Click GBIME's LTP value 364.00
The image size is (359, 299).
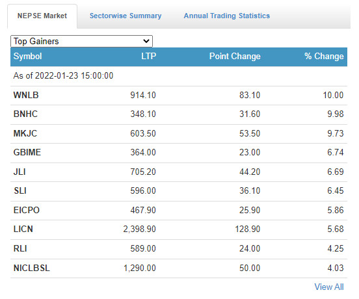click(x=143, y=152)
